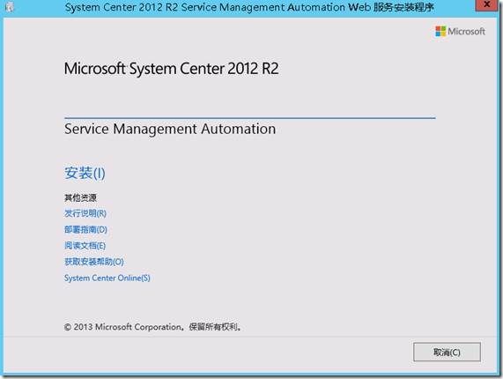Screen dimensions: 503x379
Task: Click the Service Management Automation heading
Action: (170, 129)
